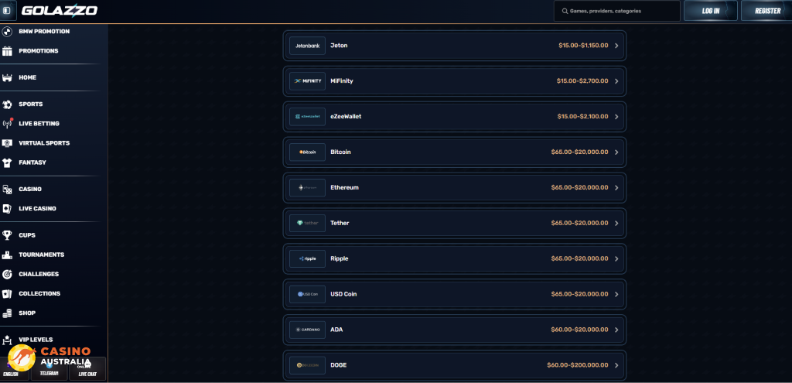Click the MiFinity logo thumbnail

pyautogui.click(x=307, y=80)
